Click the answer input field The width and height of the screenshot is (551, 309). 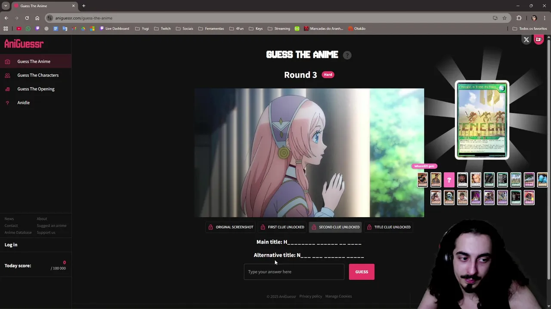tap(294, 272)
